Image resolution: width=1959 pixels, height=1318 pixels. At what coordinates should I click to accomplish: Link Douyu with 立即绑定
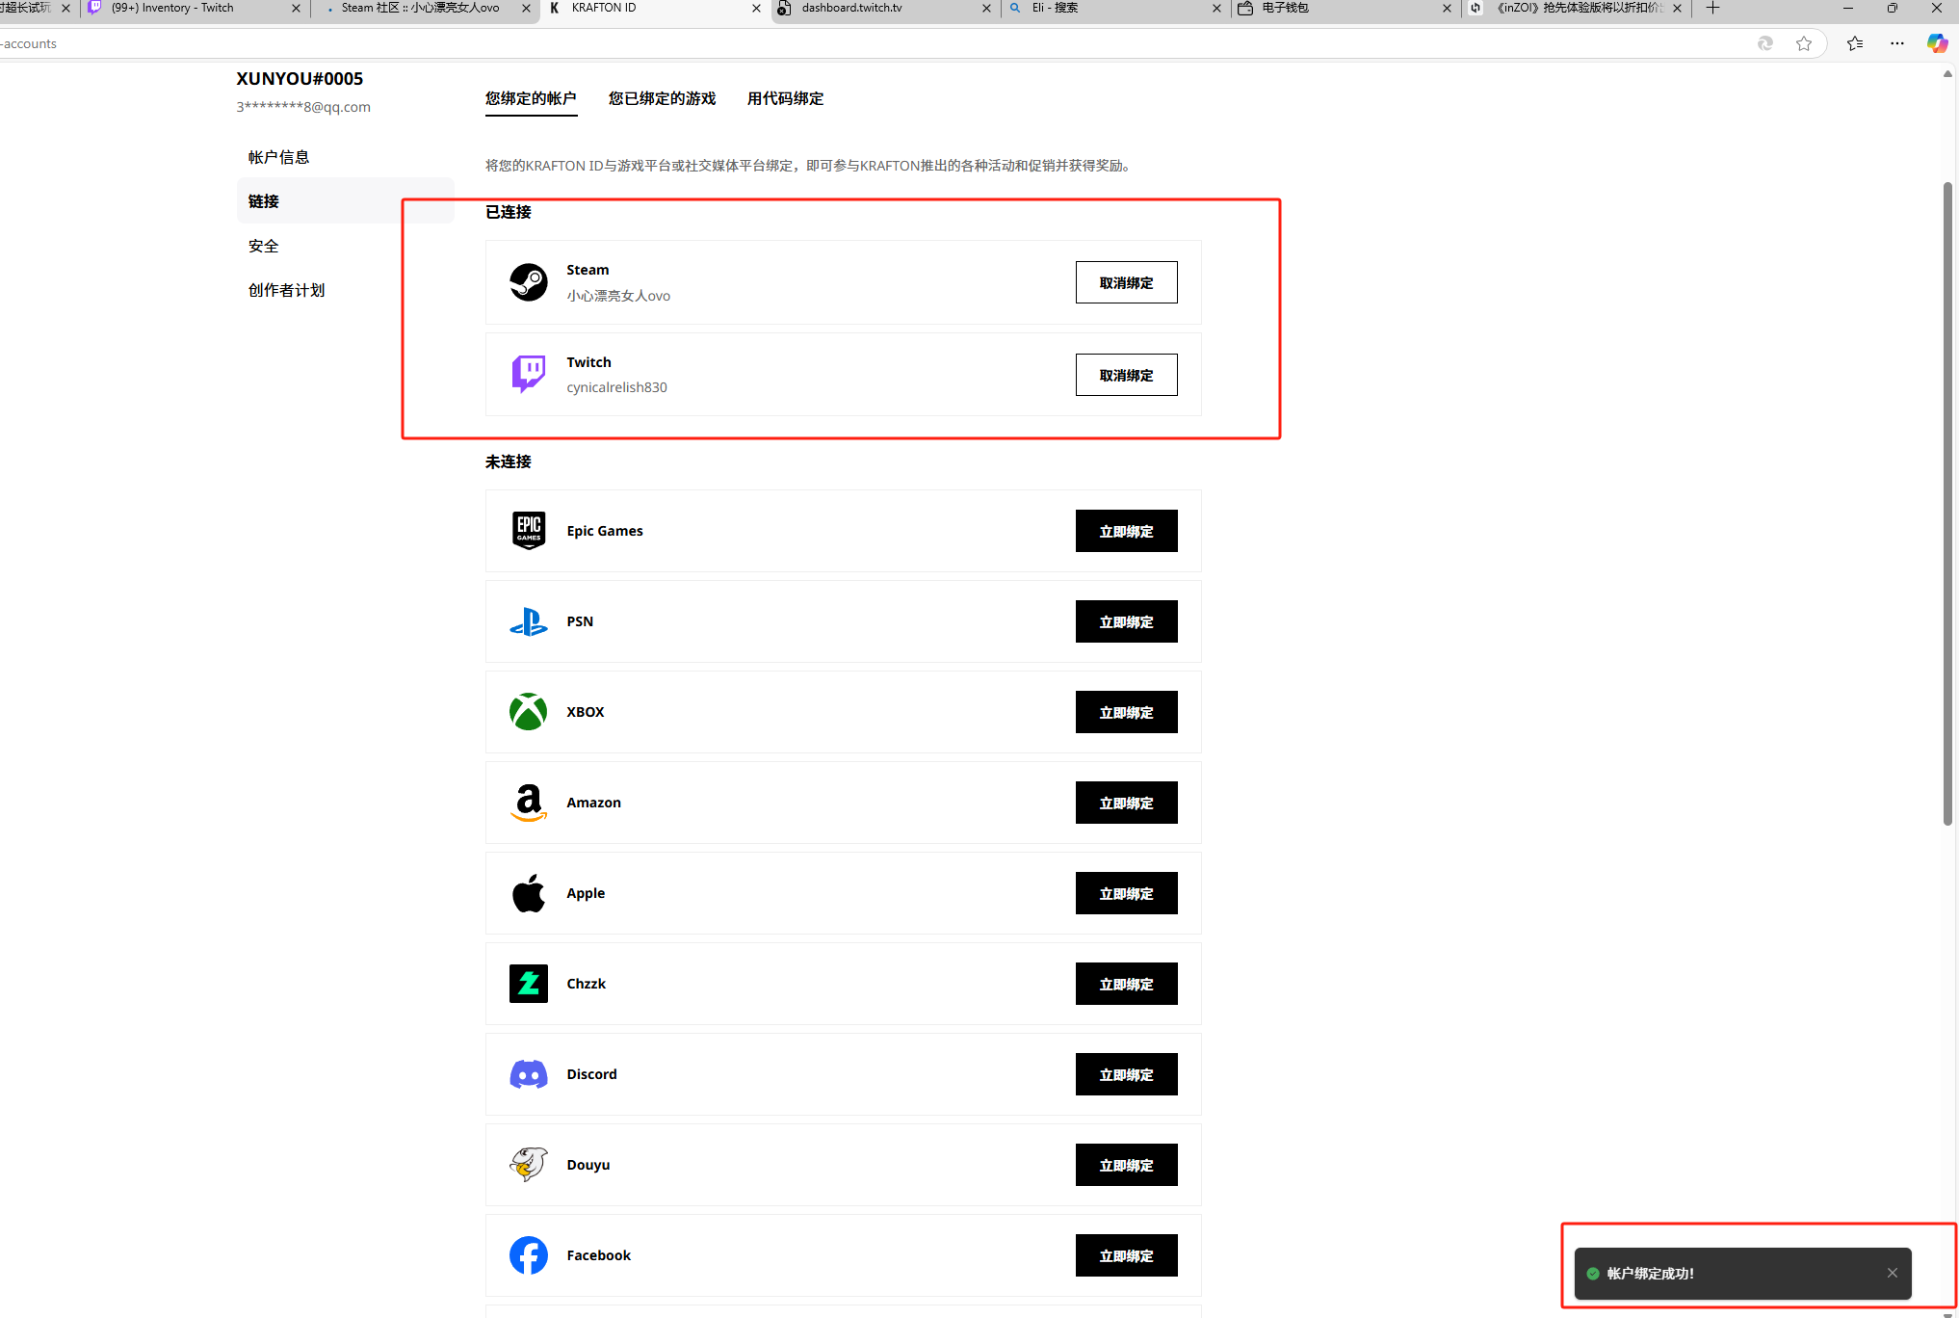1126,1165
